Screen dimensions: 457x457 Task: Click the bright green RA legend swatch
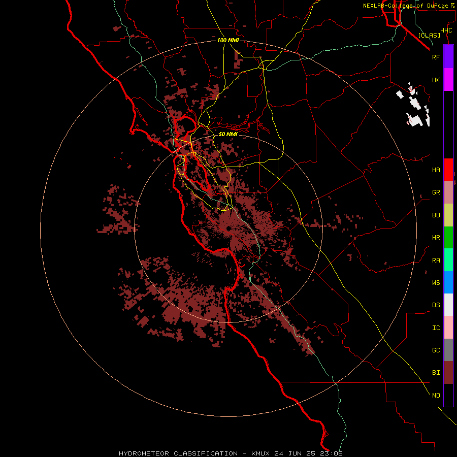pyautogui.click(x=448, y=260)
